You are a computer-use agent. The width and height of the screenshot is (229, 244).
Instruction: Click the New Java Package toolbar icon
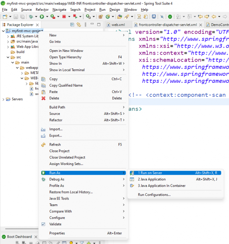101,16
